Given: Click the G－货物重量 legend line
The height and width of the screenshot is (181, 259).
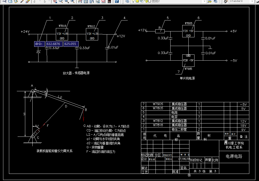Looking at the screenshot, I should click(x=95, y=147).
